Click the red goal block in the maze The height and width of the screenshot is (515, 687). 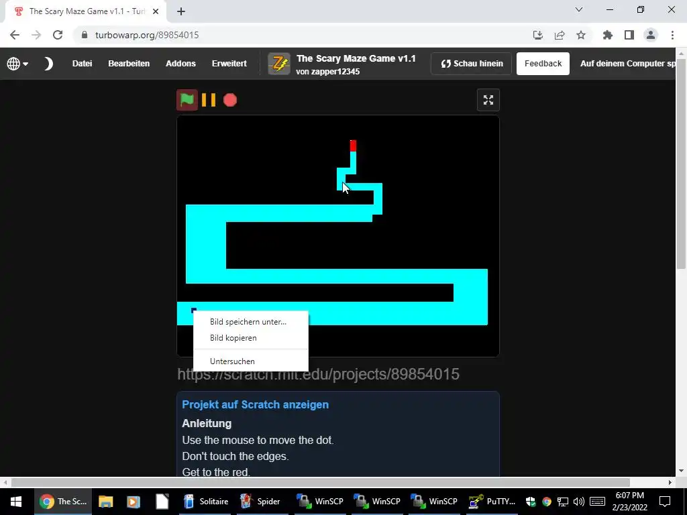pos(353,146)
